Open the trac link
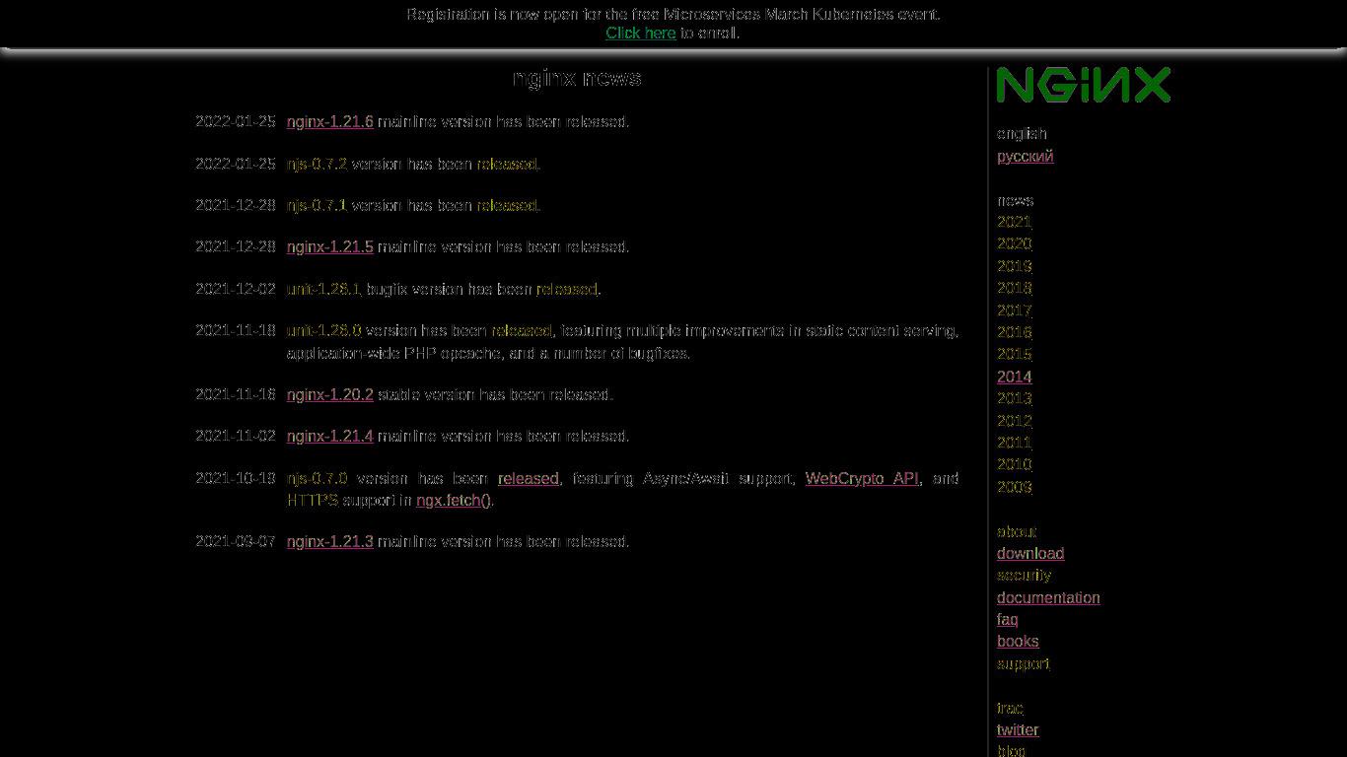1347x757 pixels. (1010, 709)
